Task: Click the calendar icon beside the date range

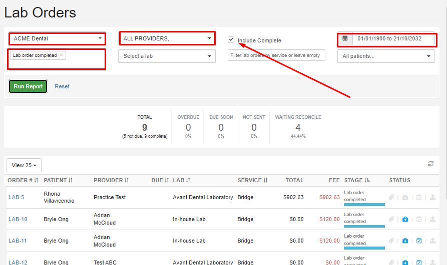Action: tap(345, 38)
